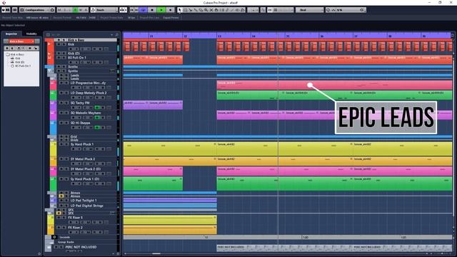Image resolution: width=457 pixels, height=257 pixels.
Task: Click the Kick n Bass Inspector header
Action: coord(21,41)
